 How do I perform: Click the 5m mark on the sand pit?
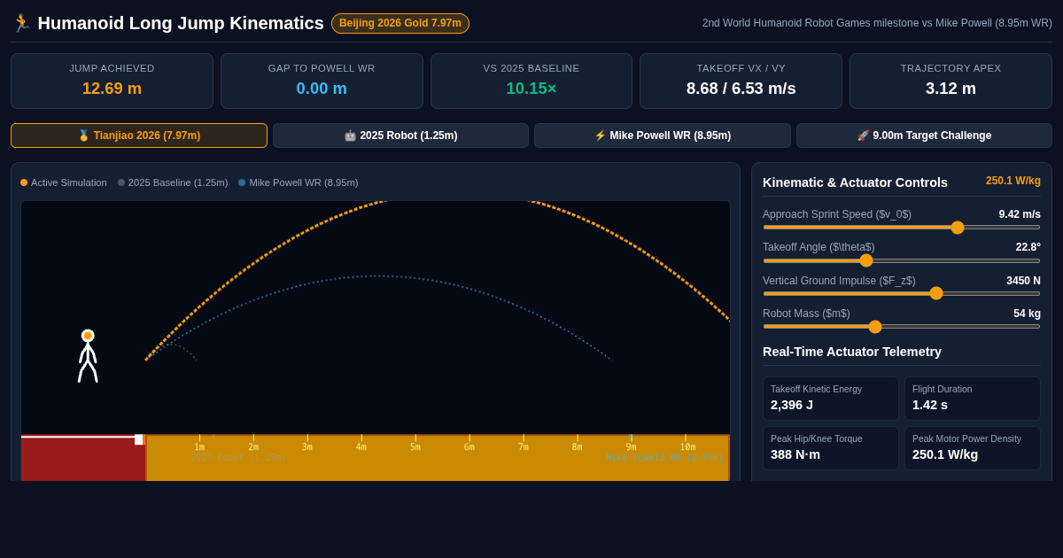[x=415, y=446]
